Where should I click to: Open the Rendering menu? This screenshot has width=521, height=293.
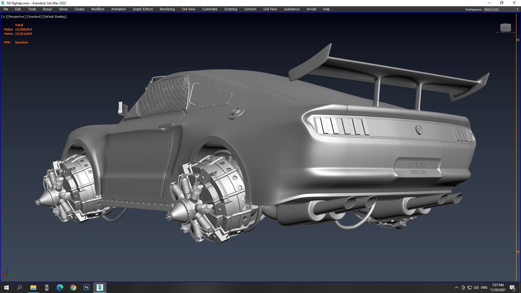click(167, 9)
